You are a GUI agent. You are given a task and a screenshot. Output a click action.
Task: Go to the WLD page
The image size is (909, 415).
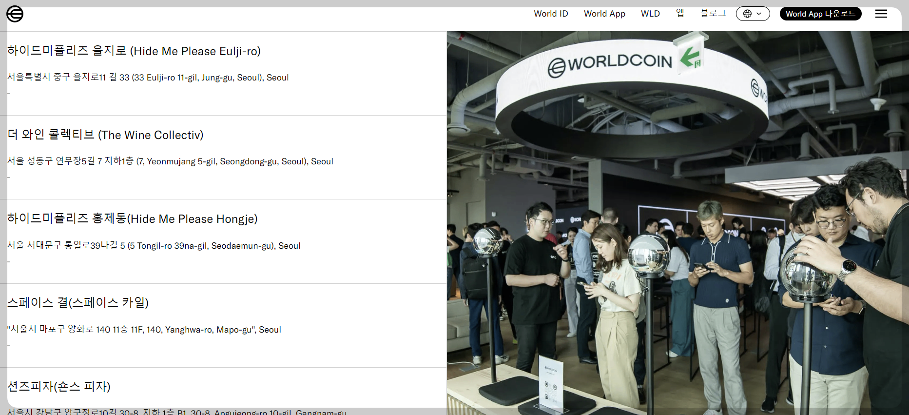pos(650,14)
